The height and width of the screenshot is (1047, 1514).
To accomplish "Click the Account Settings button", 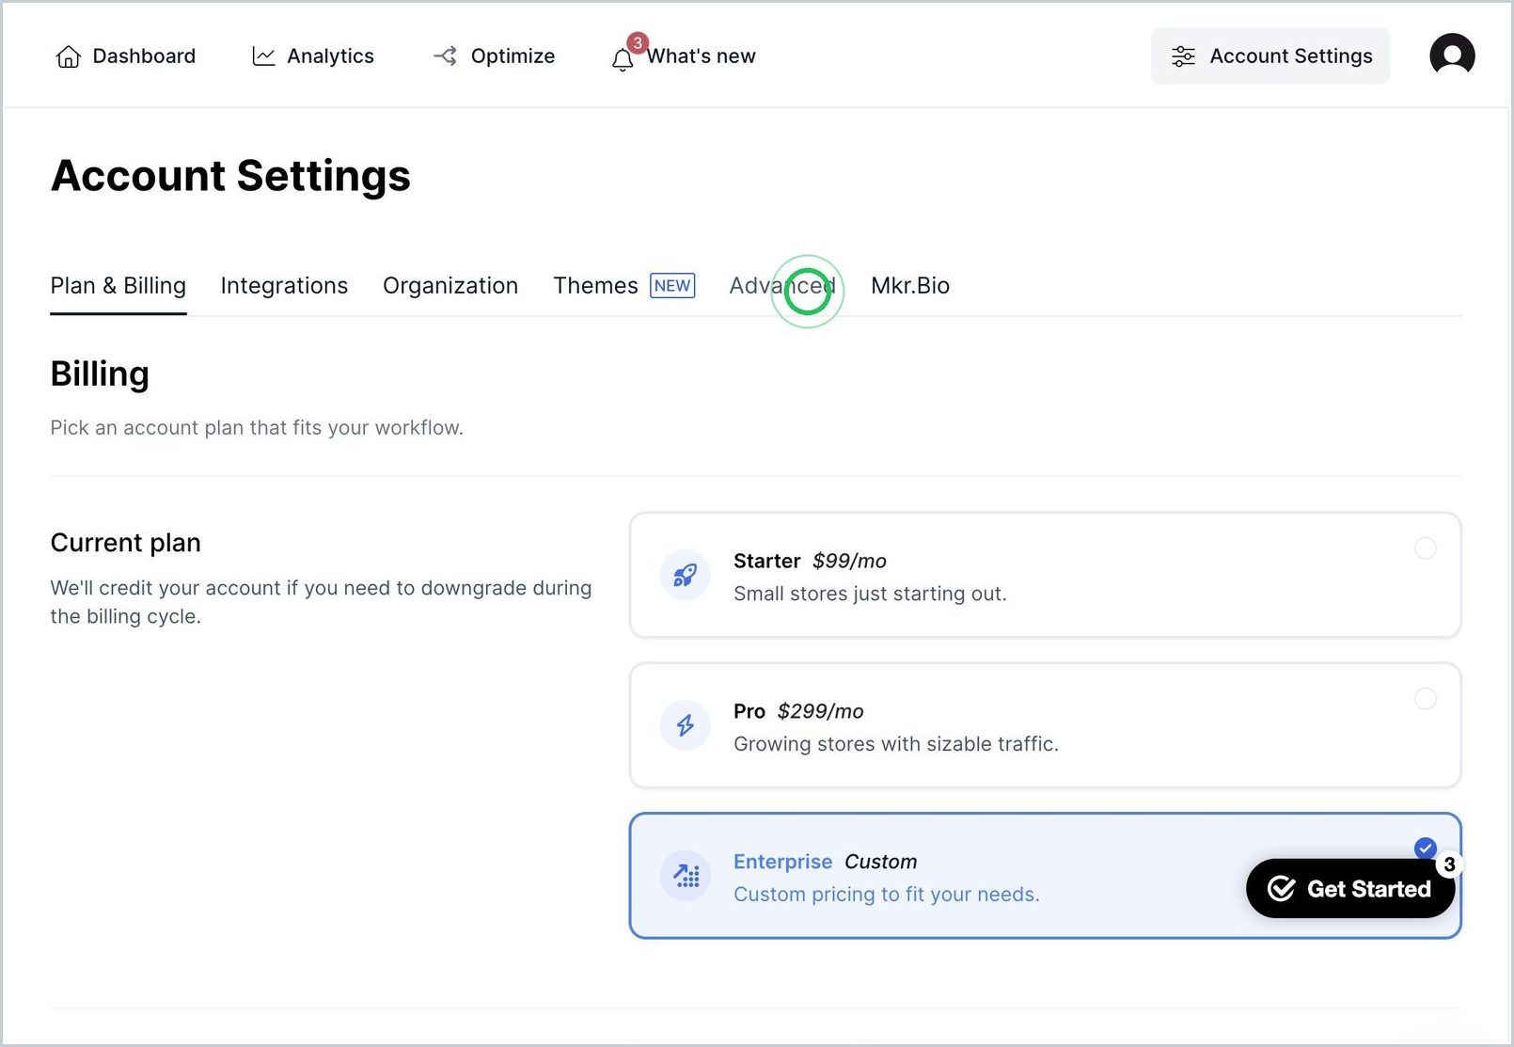I will (1270, 56).
